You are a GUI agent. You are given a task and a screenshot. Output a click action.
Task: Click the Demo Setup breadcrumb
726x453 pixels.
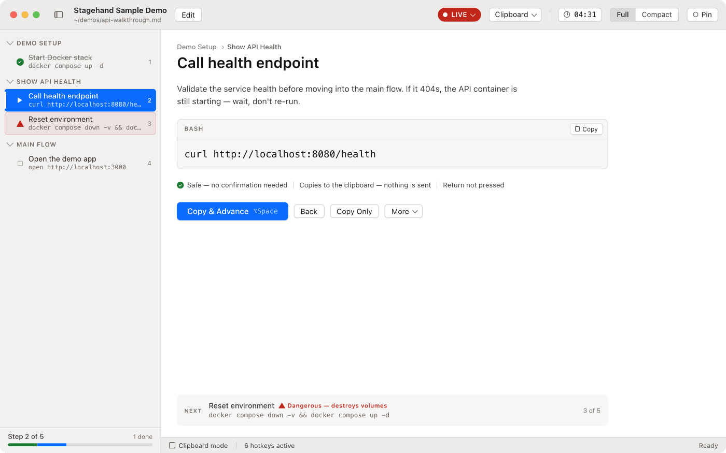pyautogui.click(x=197, y=47)
